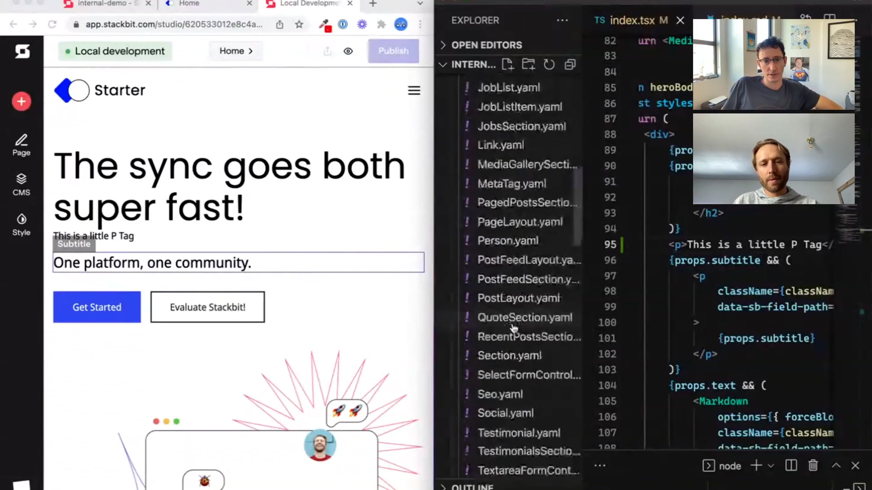Click the browser forward arrow

point(33,24)
